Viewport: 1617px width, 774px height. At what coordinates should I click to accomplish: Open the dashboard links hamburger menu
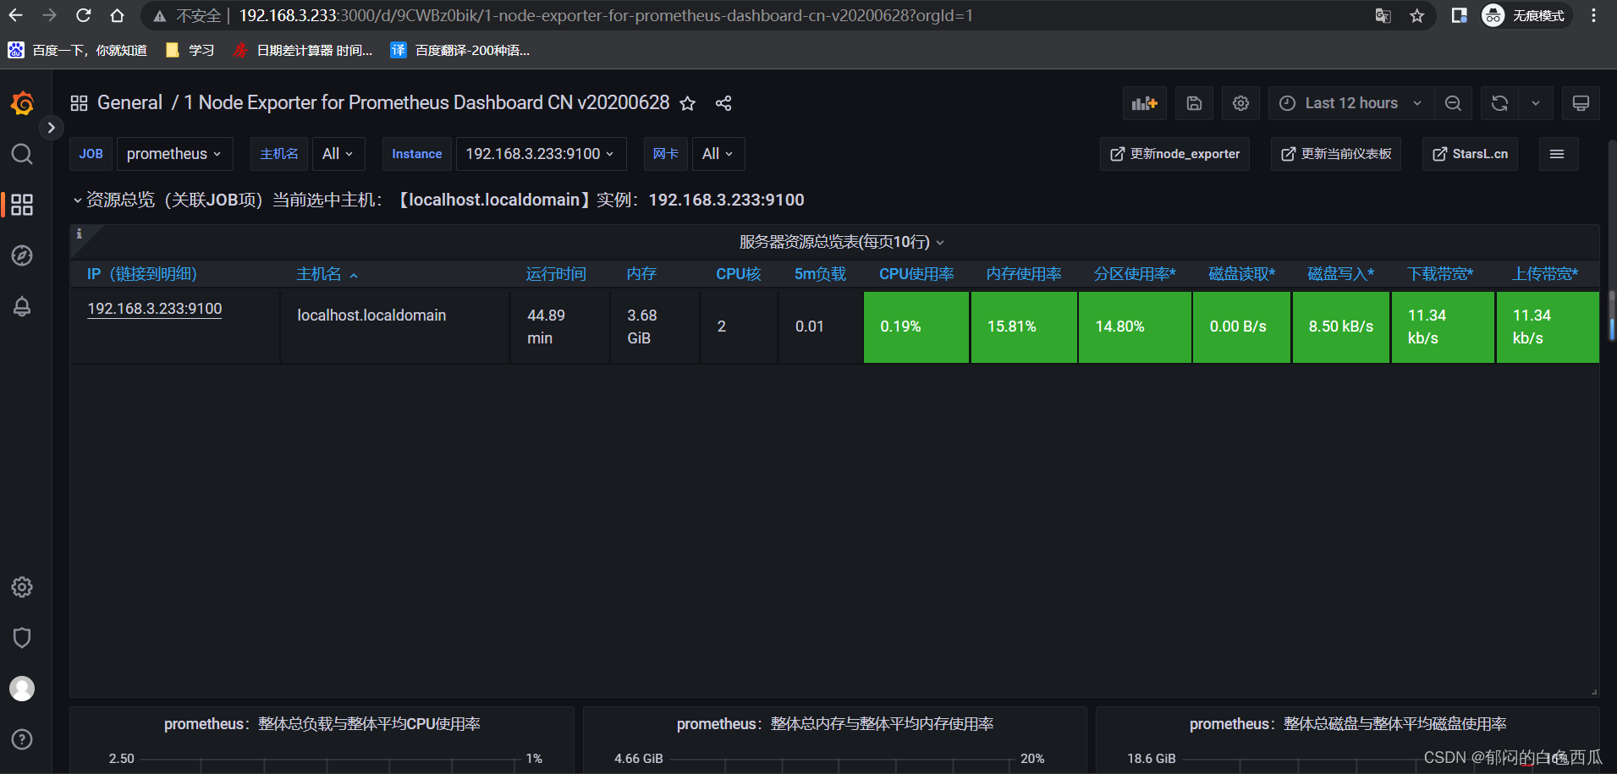1557,154
